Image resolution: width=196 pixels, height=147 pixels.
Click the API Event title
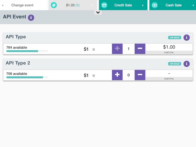click(14, 17)
